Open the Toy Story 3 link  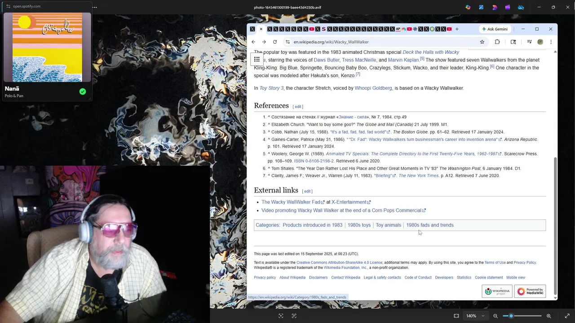tap(271, 88)
